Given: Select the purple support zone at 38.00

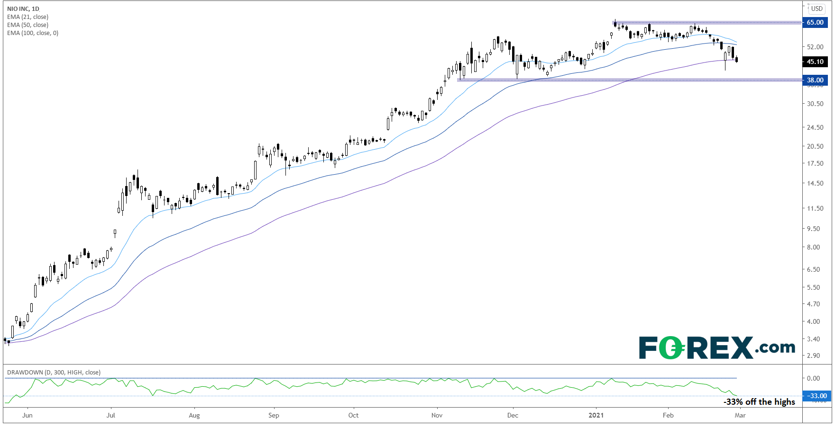Looking at the screenshot, I should (626, 80).
